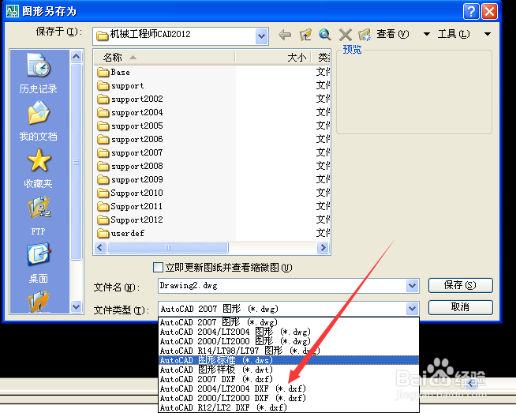516x413 pixels.
Task: Open the History (历史记录) places icon
Action: [39, 65]
